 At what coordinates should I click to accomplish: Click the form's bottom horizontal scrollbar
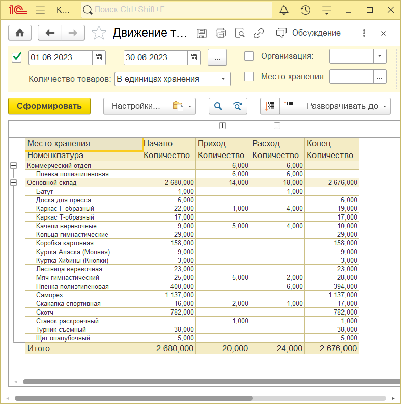pyautogui.click(x=134, y=398)
